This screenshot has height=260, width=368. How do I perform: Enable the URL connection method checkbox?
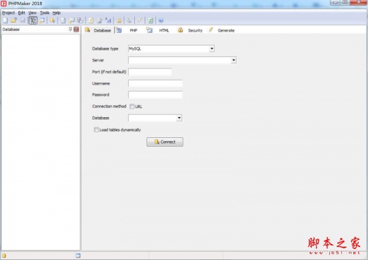coord(132,106)
